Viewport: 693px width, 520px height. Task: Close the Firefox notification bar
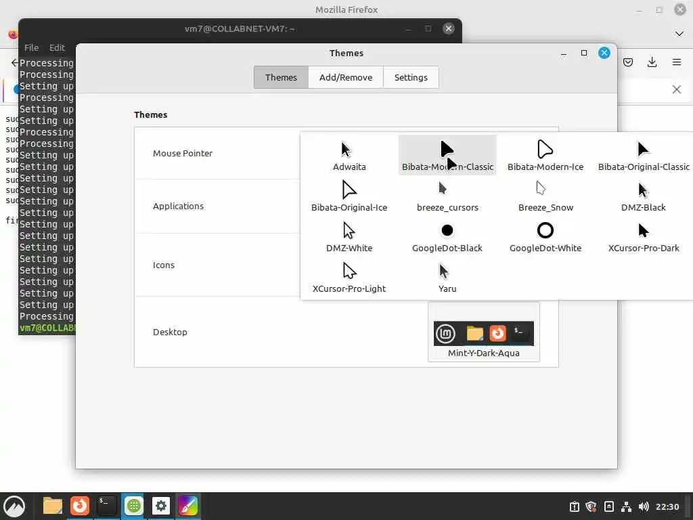coord(676,89)
